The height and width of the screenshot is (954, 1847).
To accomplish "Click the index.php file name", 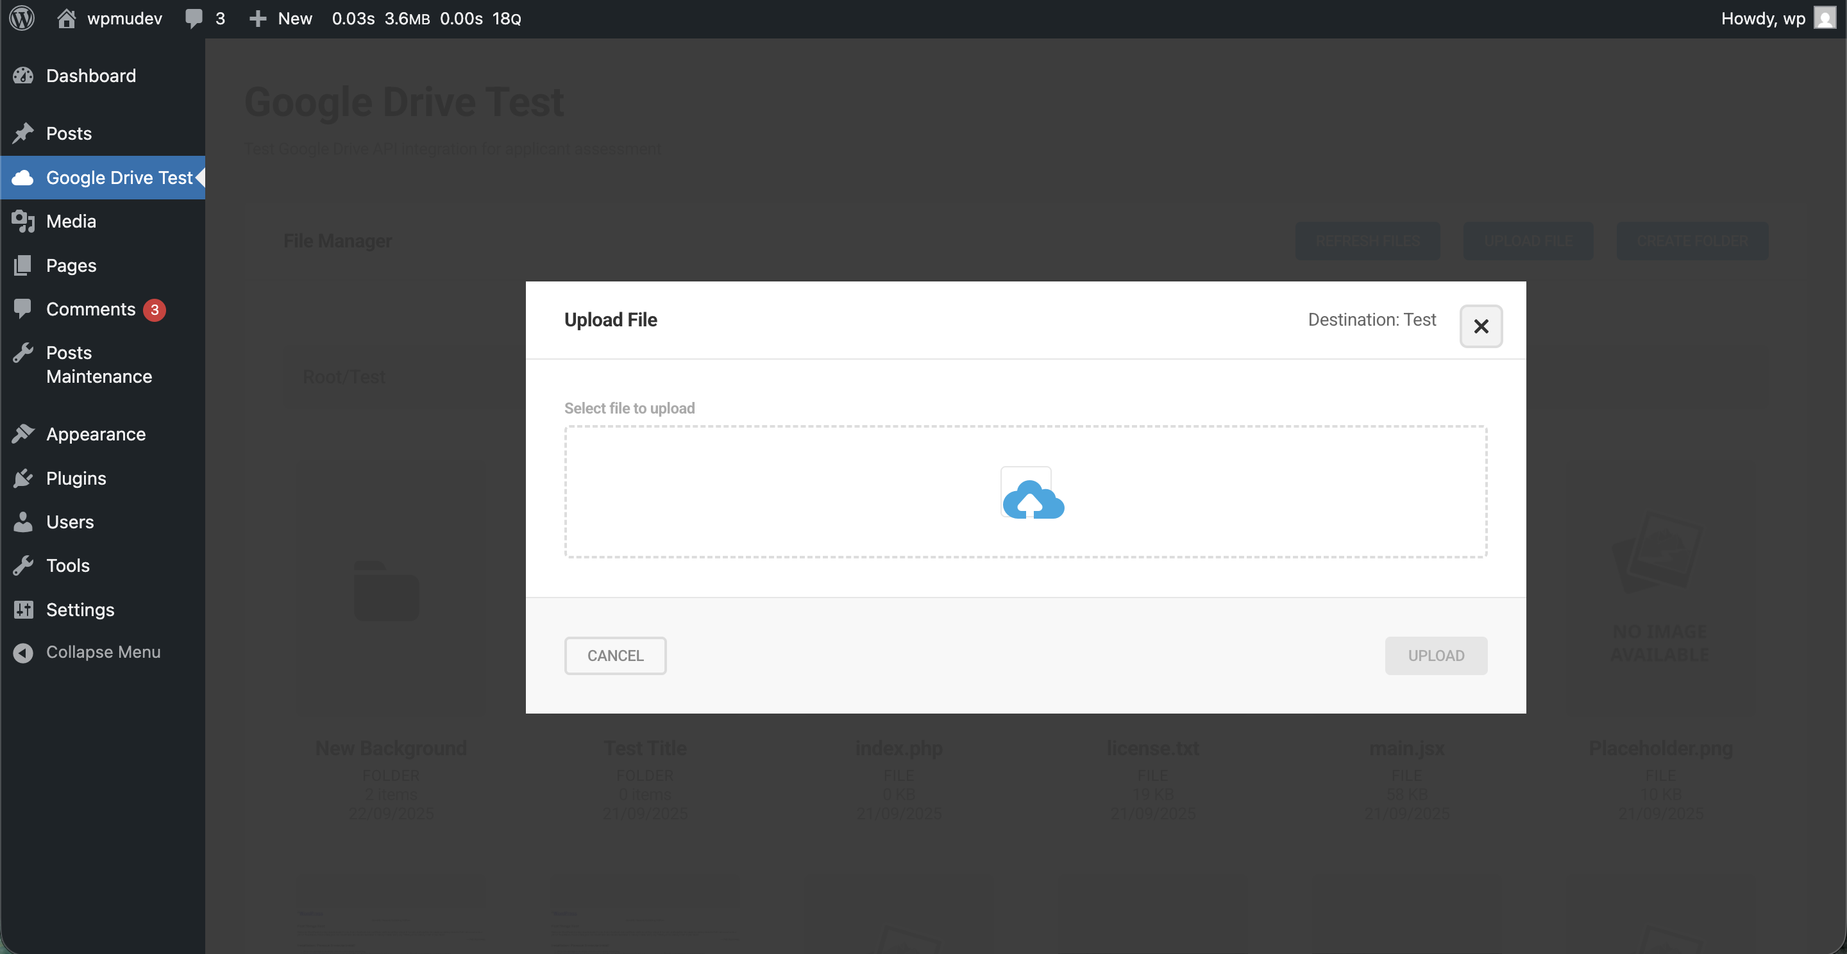I will click(x=898, y=748).
